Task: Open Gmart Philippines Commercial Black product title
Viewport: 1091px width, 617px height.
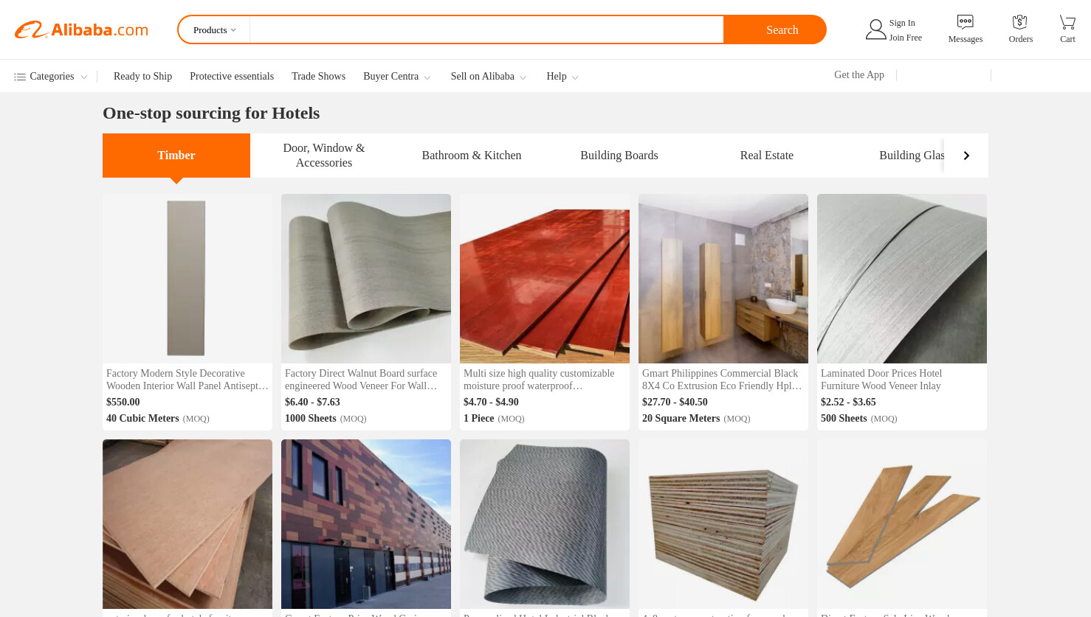Action: 722,380
